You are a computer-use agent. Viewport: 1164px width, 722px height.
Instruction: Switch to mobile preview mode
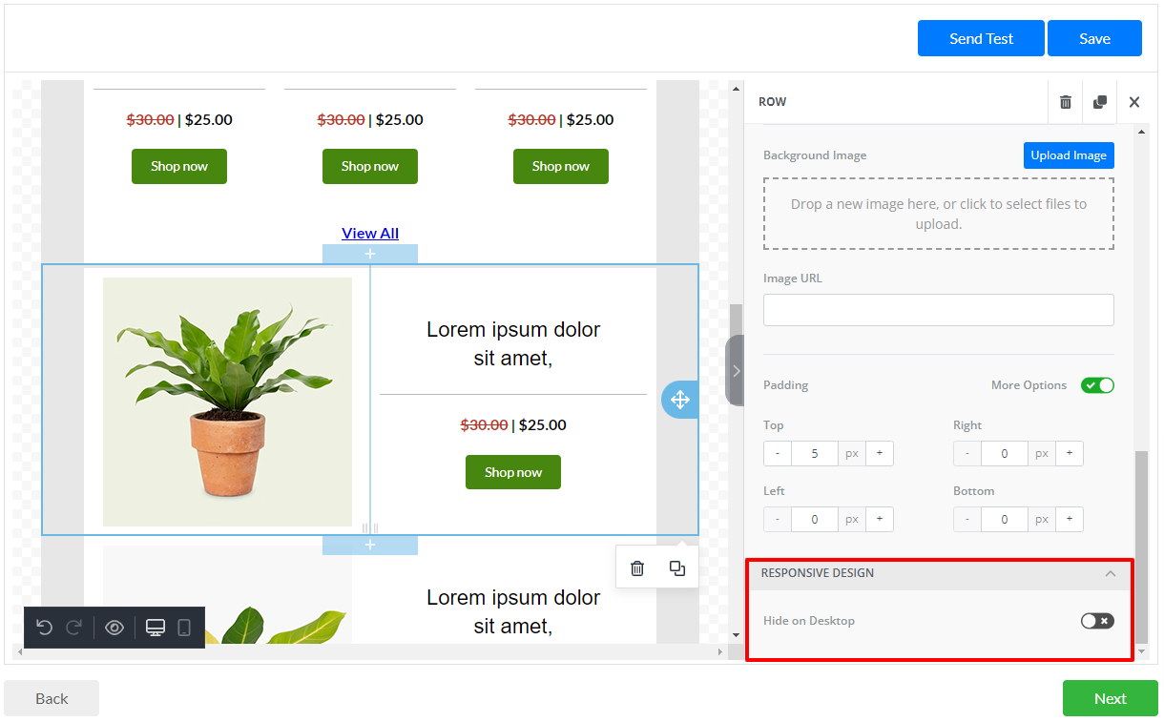click(x=185, y=628)
